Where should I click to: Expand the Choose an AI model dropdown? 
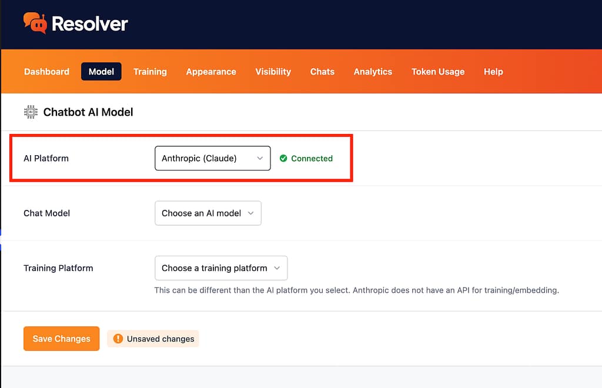(208, 213)
